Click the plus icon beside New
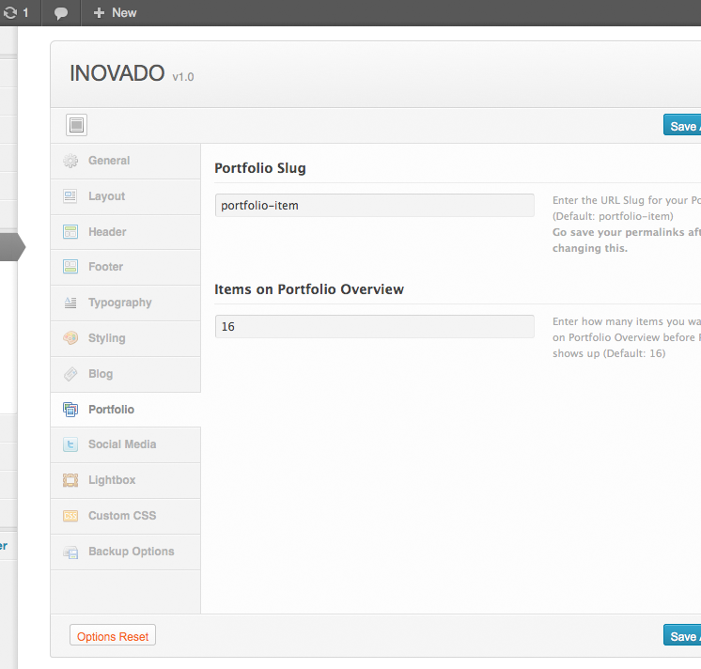 pos(99,13)
